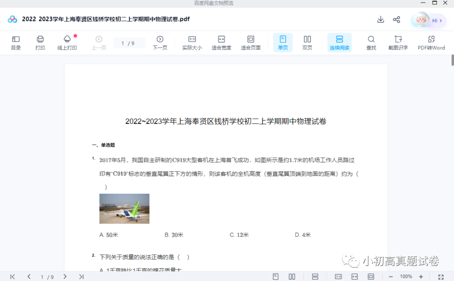Click the vertical scrollbar thumb
This screenshot has height=281, width=454.
[453, 60]
